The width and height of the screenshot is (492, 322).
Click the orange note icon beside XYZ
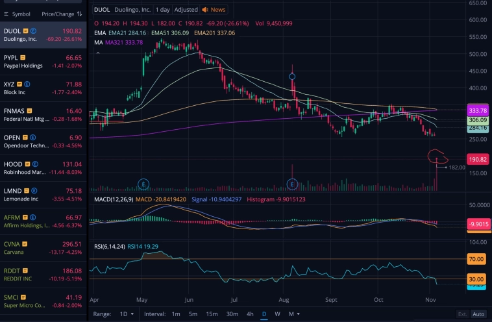[19, 84]
